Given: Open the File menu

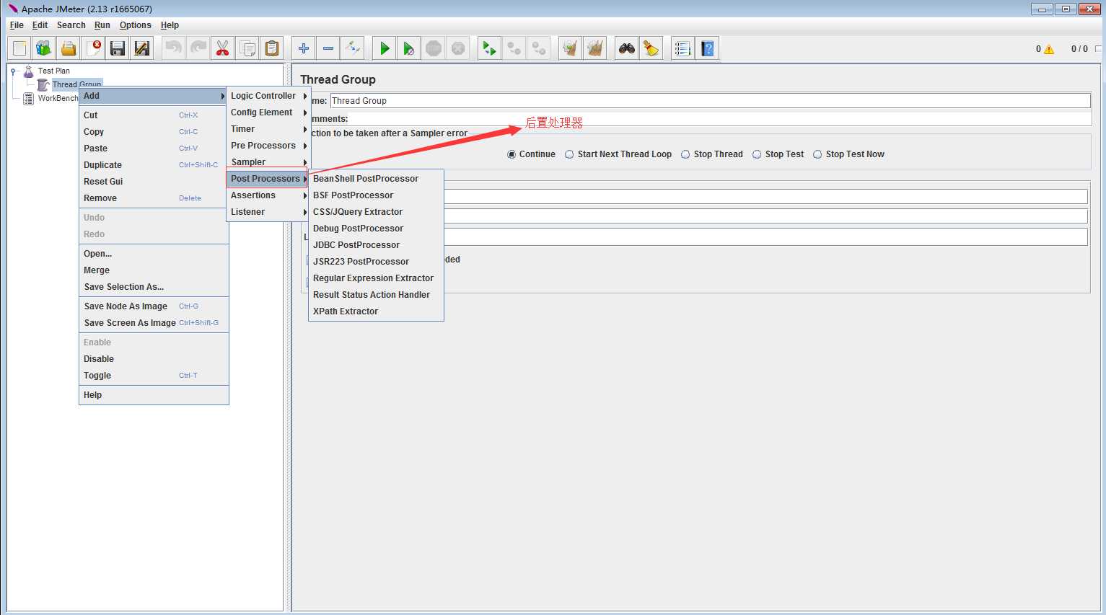Looking at the screenshot, I should 17,25.
